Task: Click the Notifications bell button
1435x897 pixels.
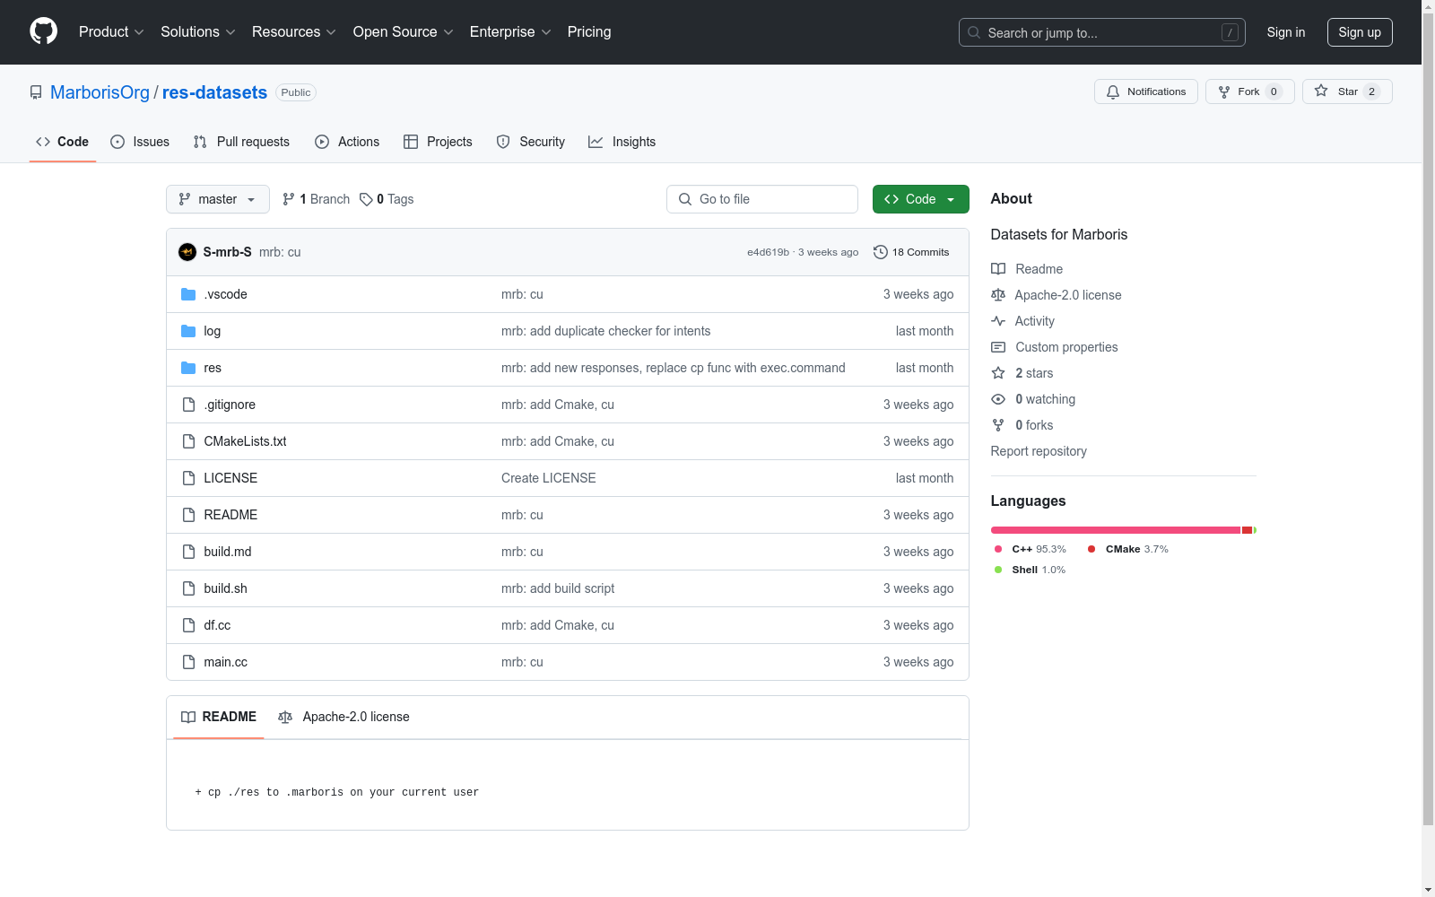Action: [1145, 91]
